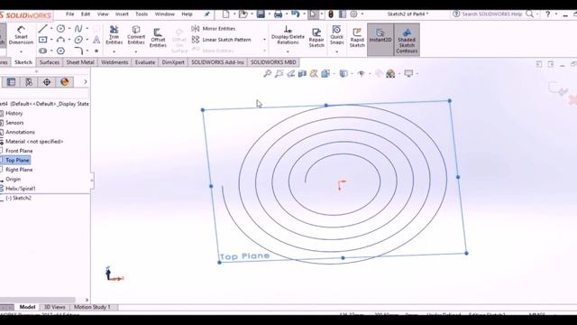The width and height of the screenshot is (577, 325).
Task: Expand the Display/Delete Relations dropdown arrow
Action: [x=288, y=51]
